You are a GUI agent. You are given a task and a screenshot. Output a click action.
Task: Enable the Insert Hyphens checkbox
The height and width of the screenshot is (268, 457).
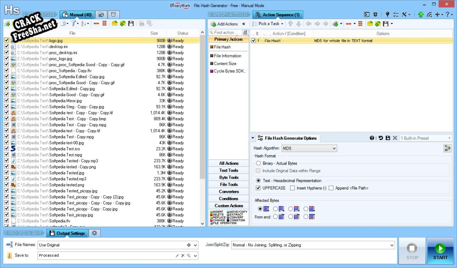click(292, 188)
